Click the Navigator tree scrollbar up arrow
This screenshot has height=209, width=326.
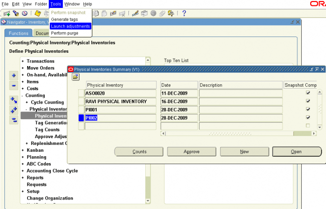click(x=148, y=60)
